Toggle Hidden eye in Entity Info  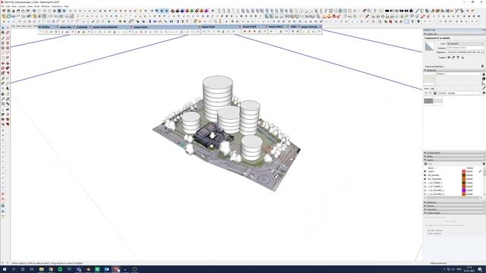[449, 58]
